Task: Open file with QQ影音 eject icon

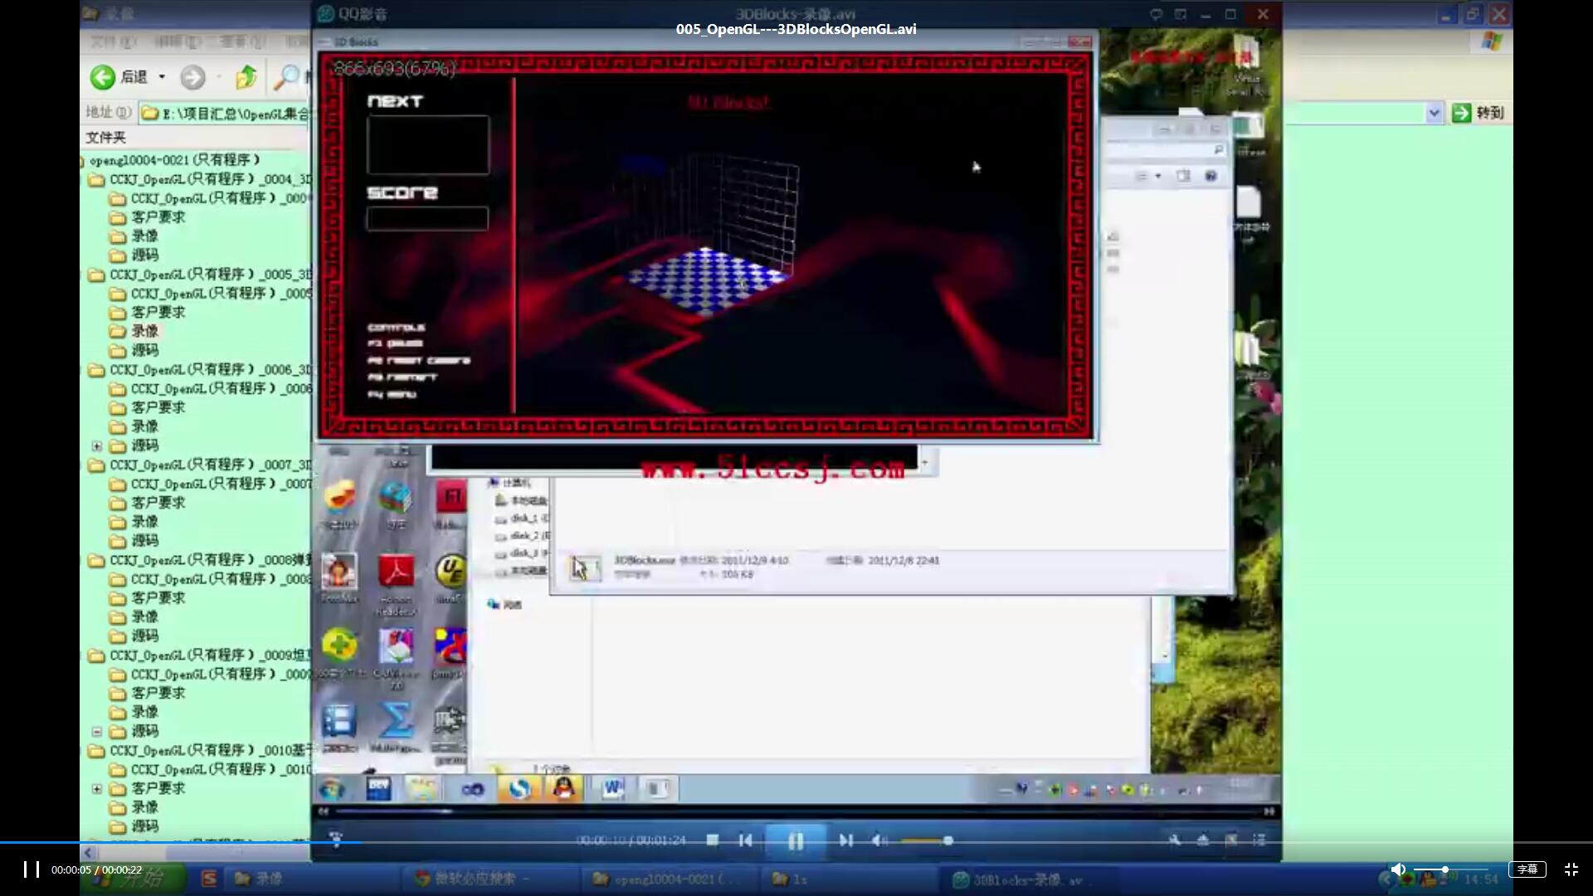Action: click(x=1203, y=840)
